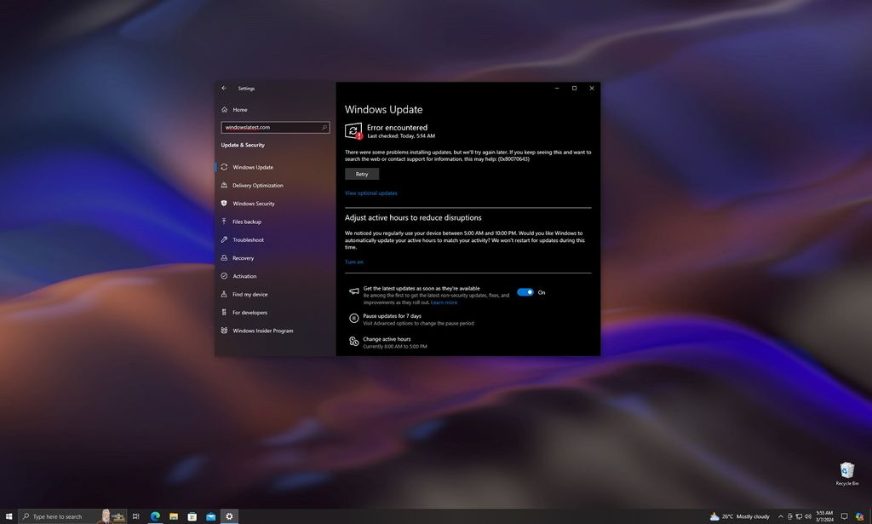Open the For developers settings
Image resolution: width=872 pixels, height=524 pixels.
(x=251, y=312)
